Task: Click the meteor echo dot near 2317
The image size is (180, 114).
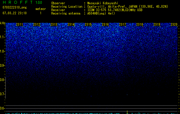Action: click(127, 95)
